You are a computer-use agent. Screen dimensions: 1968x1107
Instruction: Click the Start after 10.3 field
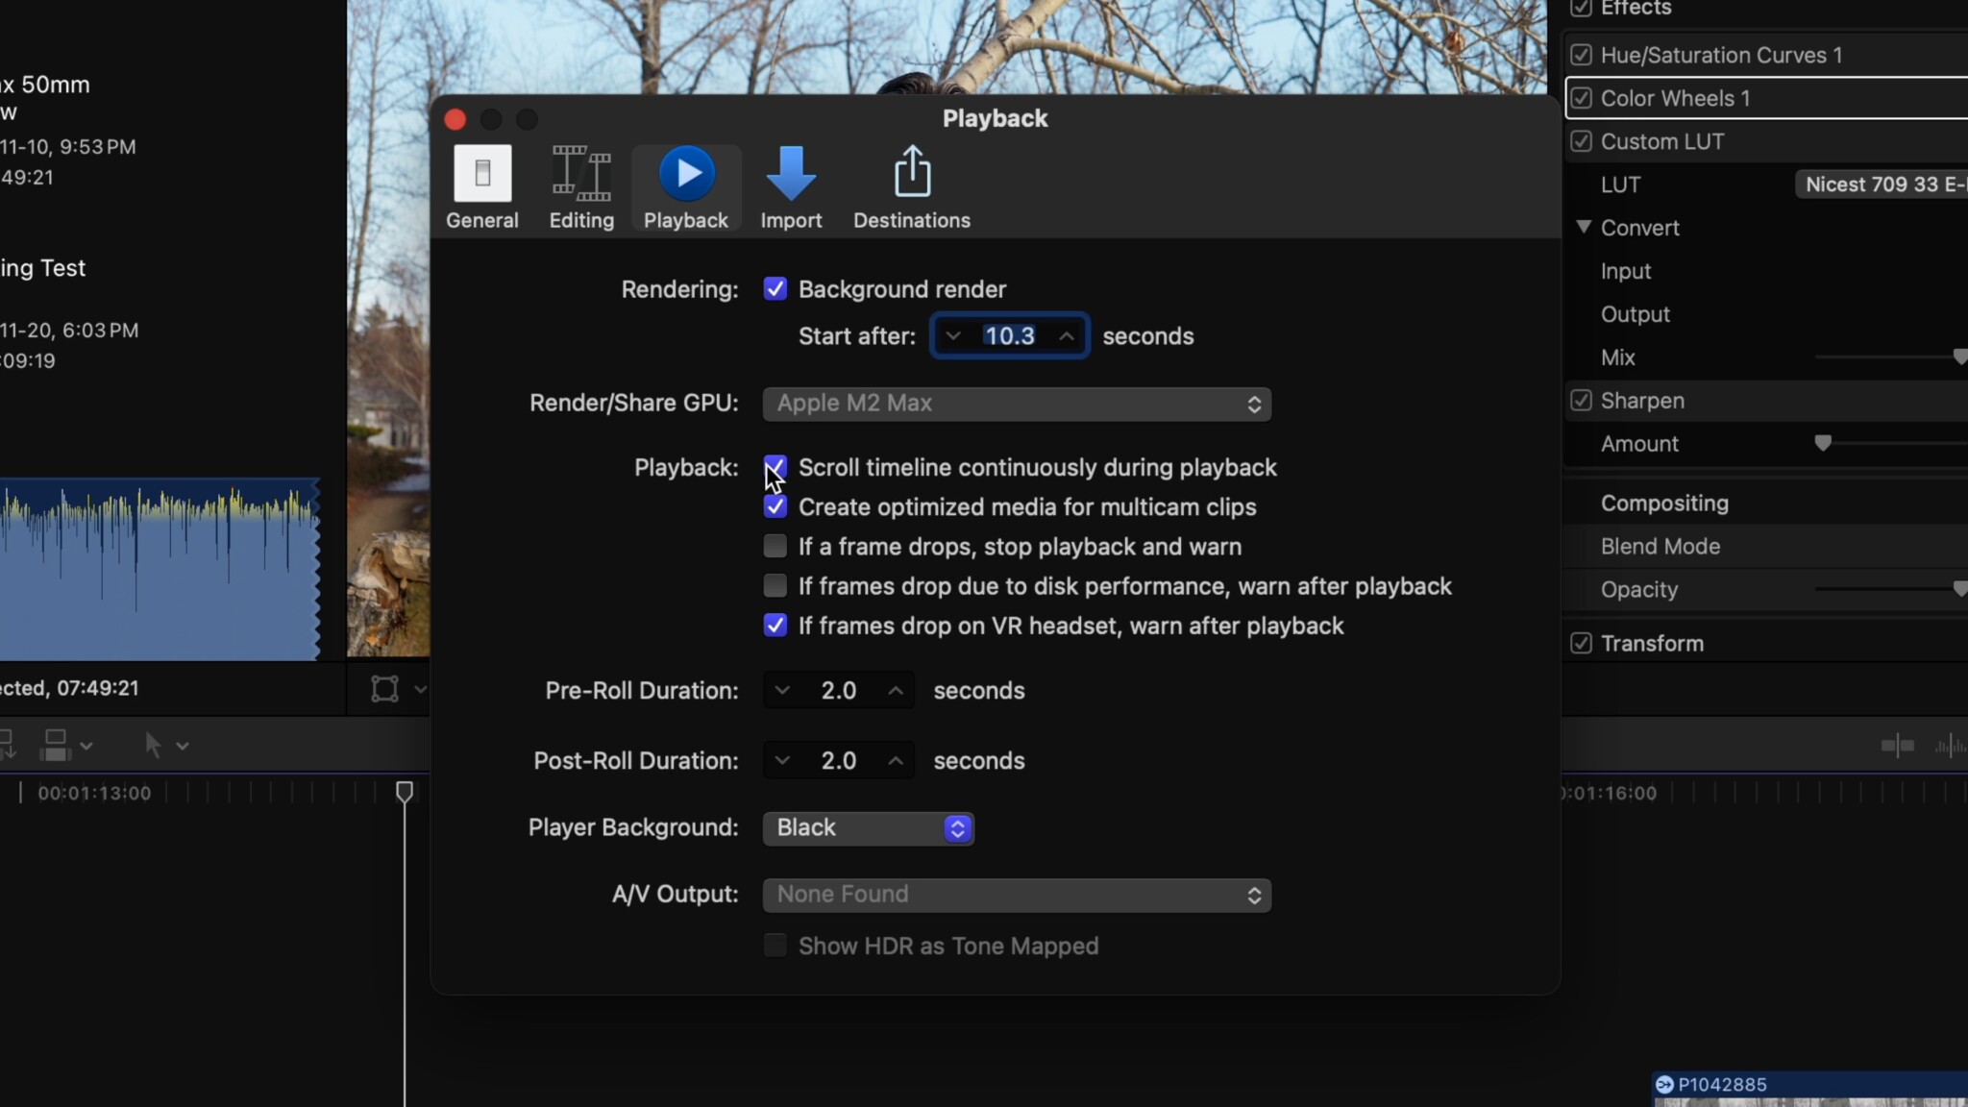click(x=1009, y=336)
